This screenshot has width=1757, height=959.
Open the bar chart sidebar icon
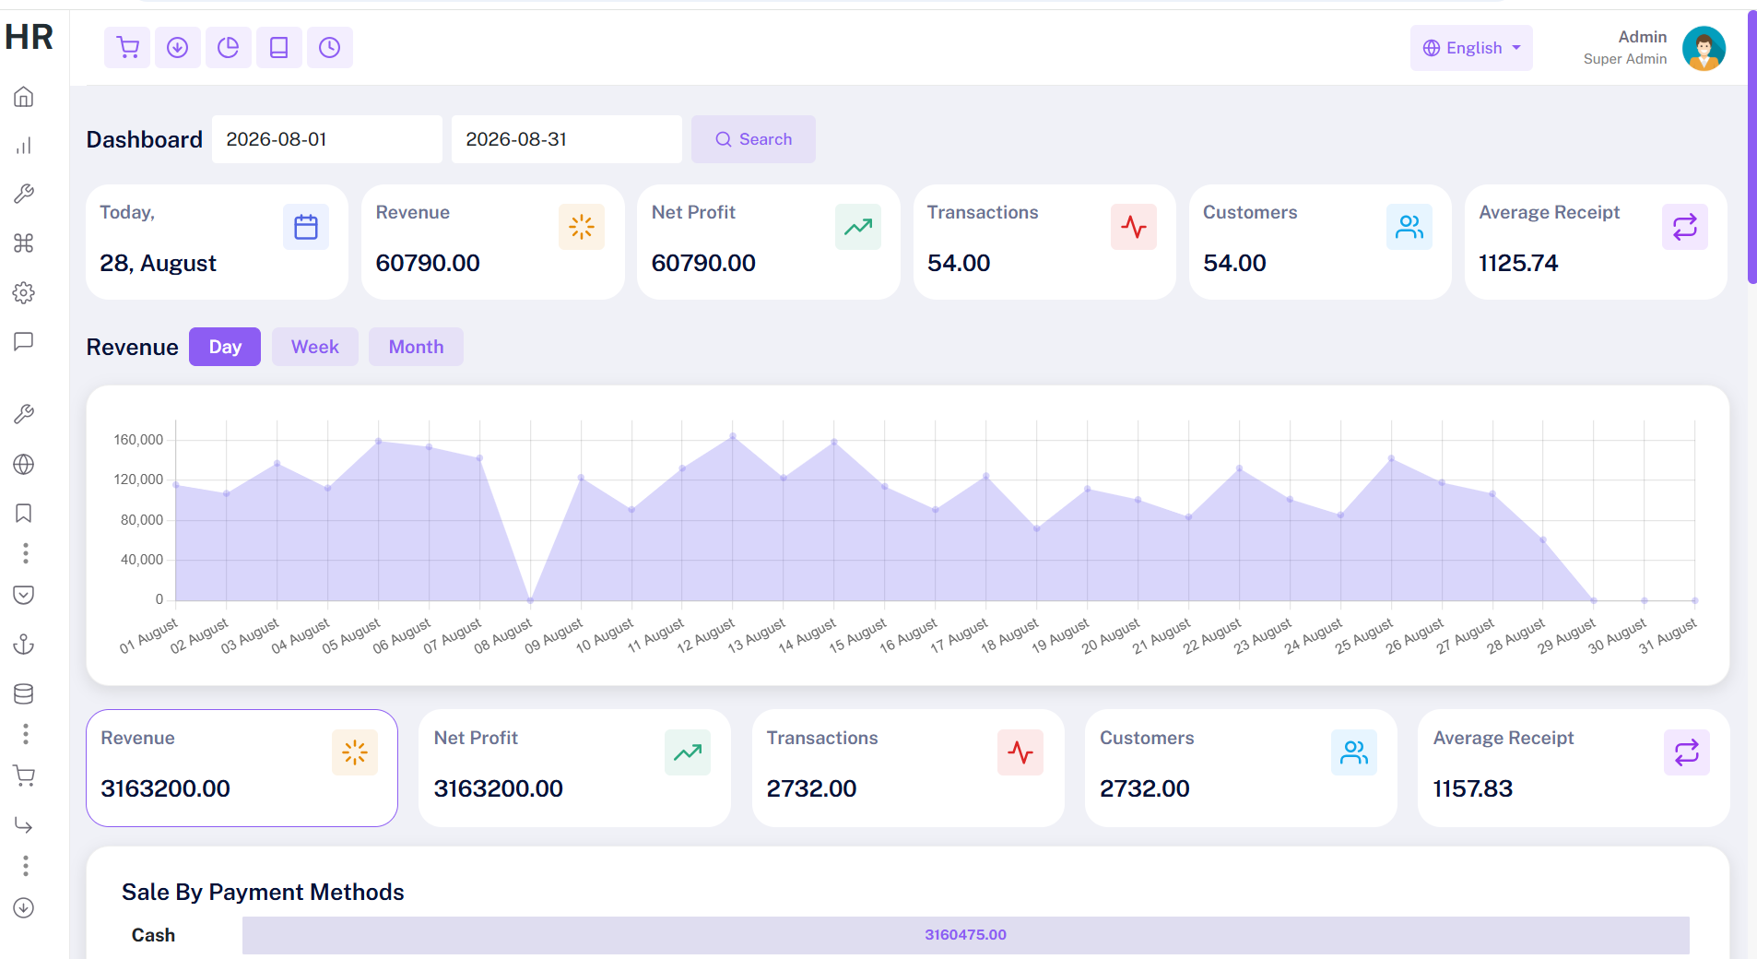24,146
